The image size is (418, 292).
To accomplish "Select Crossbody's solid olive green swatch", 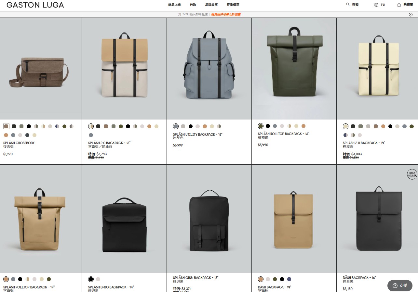I will pos(64,126).
